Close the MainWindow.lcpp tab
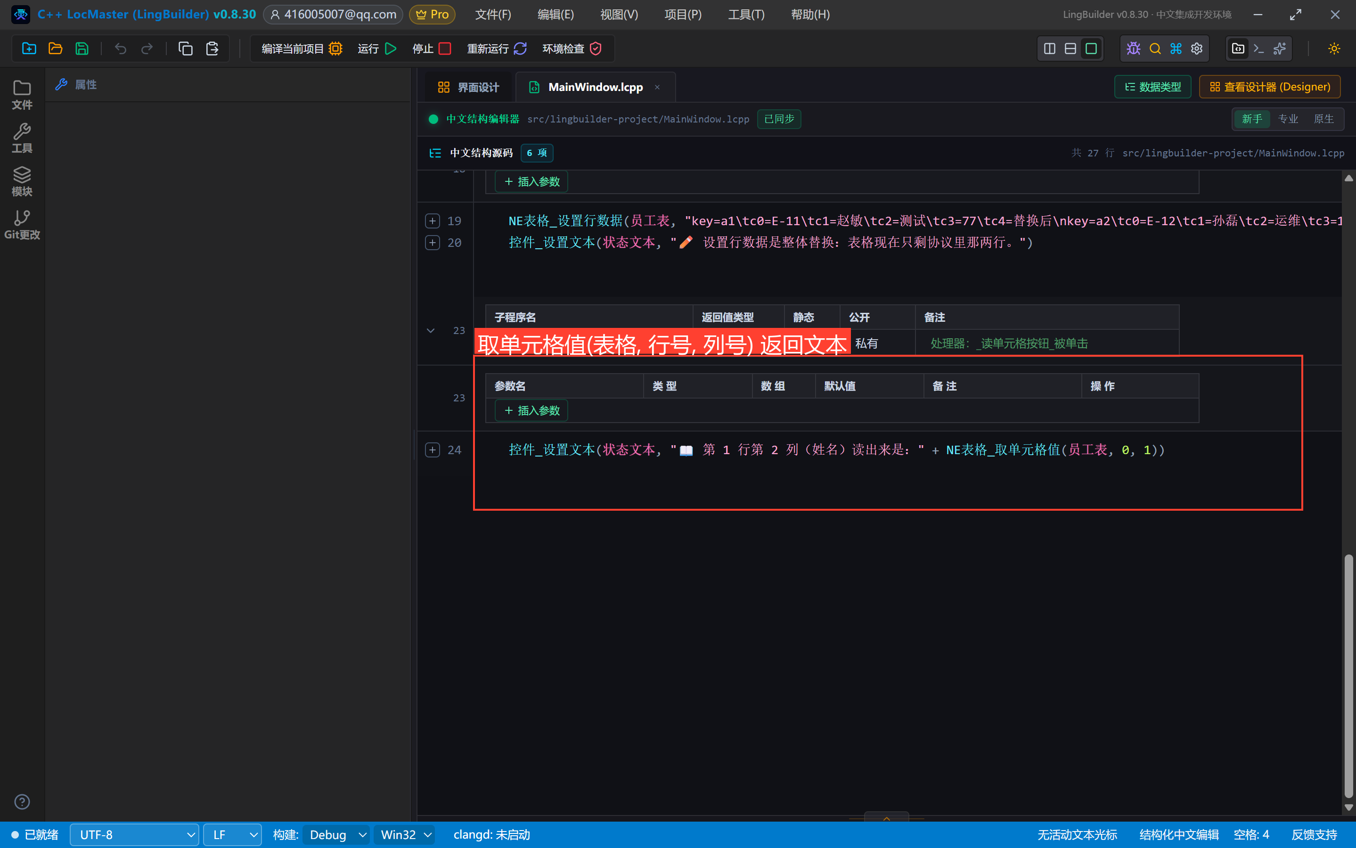 tap(657, 88)
